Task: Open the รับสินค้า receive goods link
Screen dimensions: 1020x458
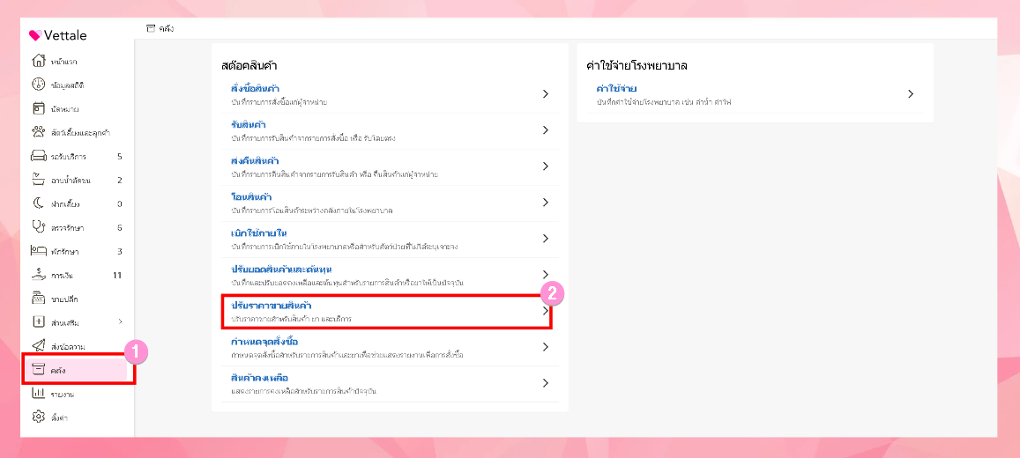Action: coord(249,124)
